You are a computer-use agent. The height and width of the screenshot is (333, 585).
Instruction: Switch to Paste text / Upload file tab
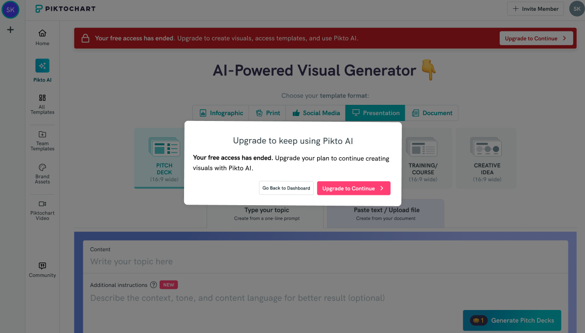[386, 214]
